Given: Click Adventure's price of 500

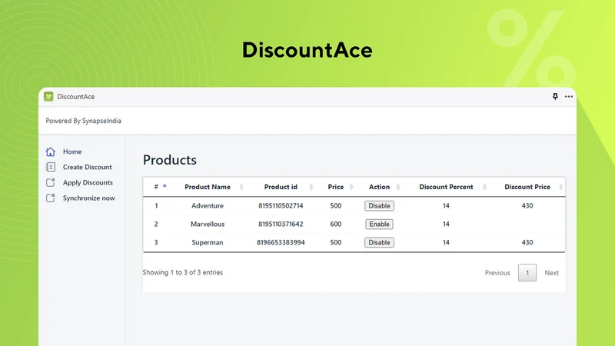Looking at the screenshot, I should coord(336,205).
